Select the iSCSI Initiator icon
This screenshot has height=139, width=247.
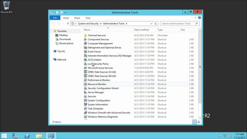[x=85, y=60]
